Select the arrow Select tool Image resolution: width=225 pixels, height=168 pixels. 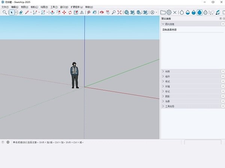12,12
